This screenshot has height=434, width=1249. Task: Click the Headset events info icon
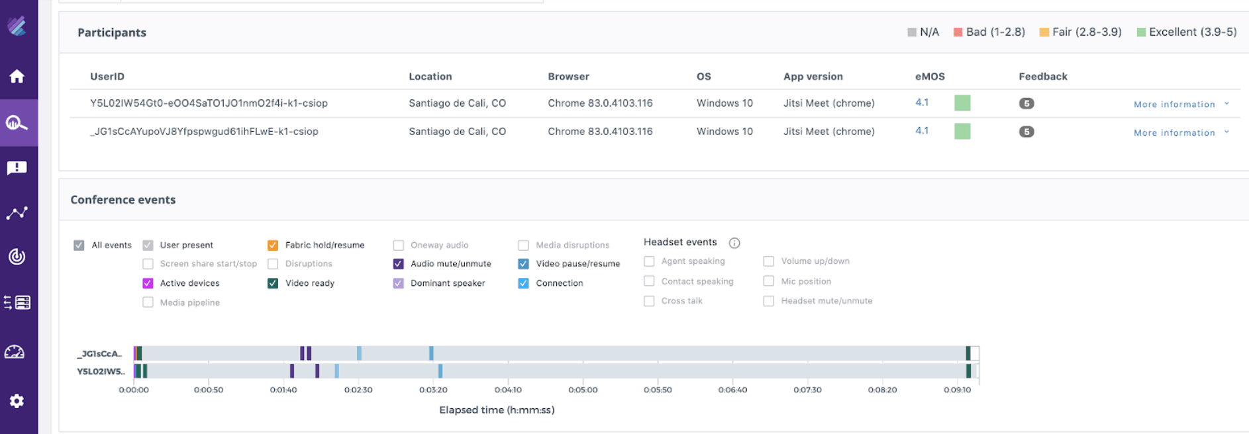tap(734, 243)
